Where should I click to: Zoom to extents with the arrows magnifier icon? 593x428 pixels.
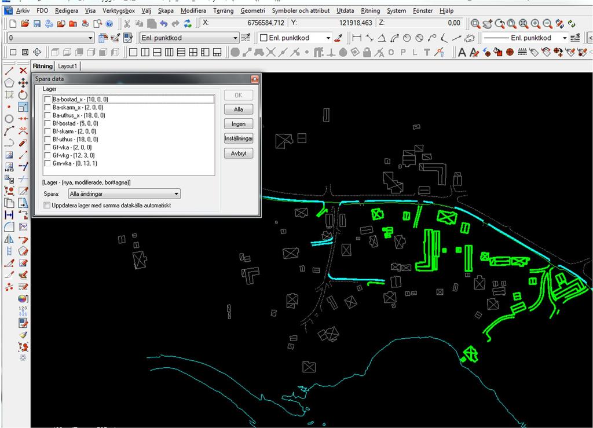coord(524,24)
